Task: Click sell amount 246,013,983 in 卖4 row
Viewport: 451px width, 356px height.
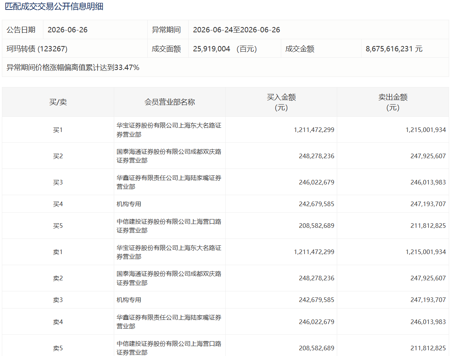Action: (x=428, y=322)
